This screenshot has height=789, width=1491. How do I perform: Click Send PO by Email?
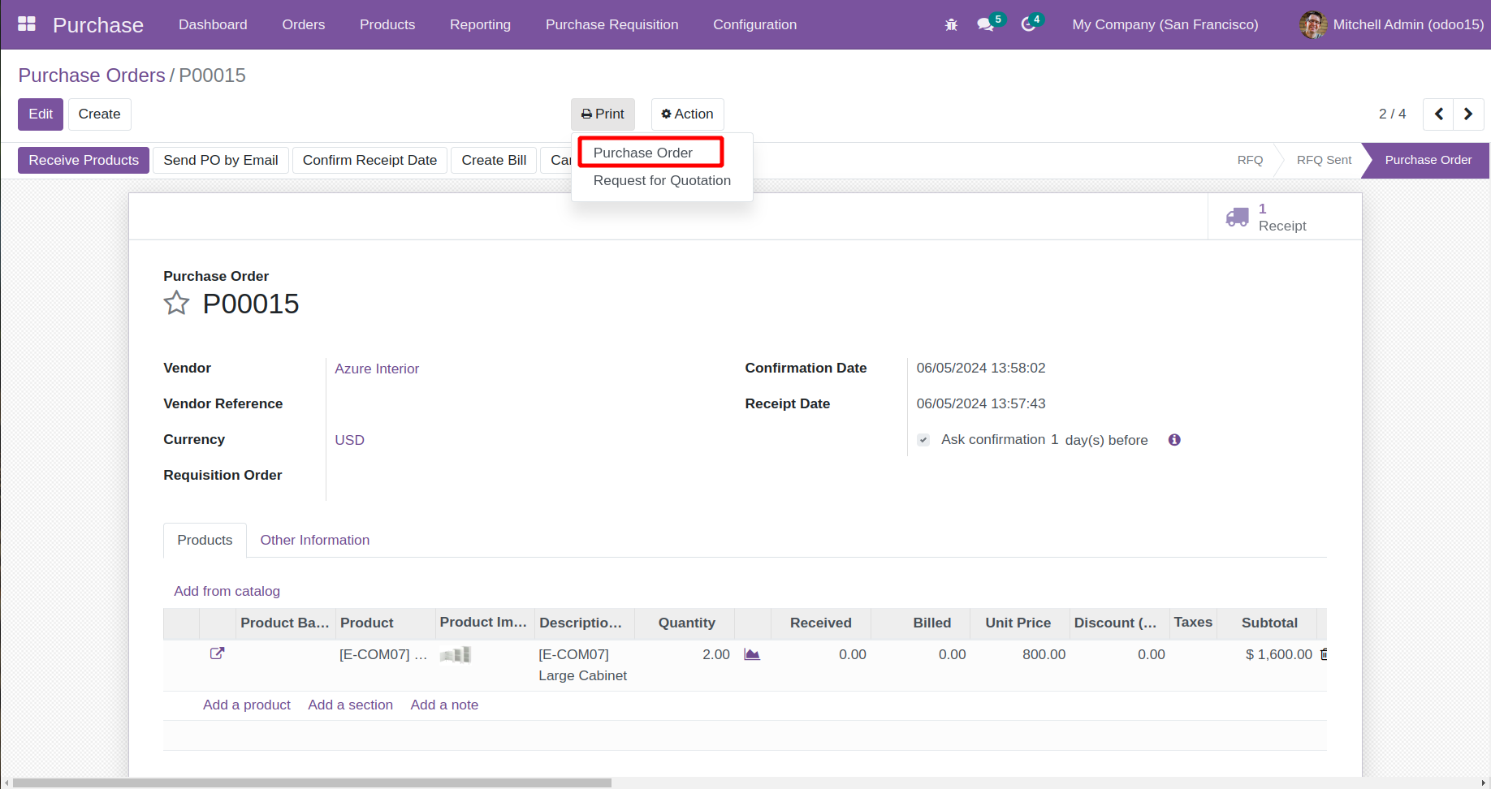[221, 161]
